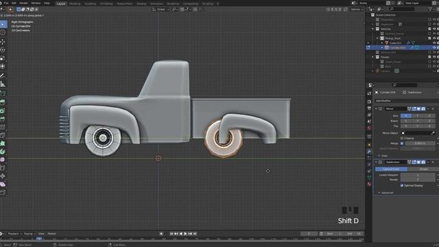Select the Bevel tool

3,119
